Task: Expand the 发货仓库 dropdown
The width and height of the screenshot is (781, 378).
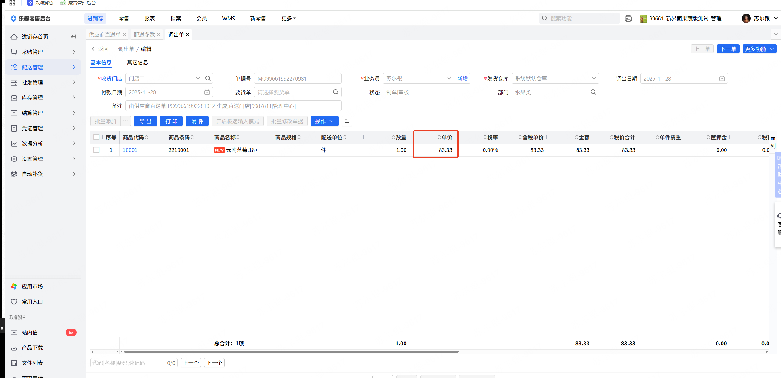Action: click(594, 78)
